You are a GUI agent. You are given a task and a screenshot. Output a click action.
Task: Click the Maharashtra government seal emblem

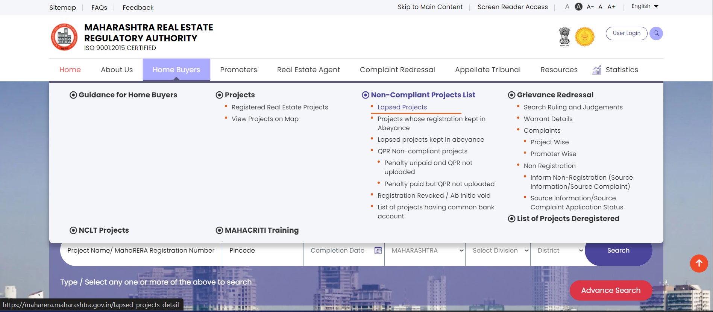(x=585, y=37)
